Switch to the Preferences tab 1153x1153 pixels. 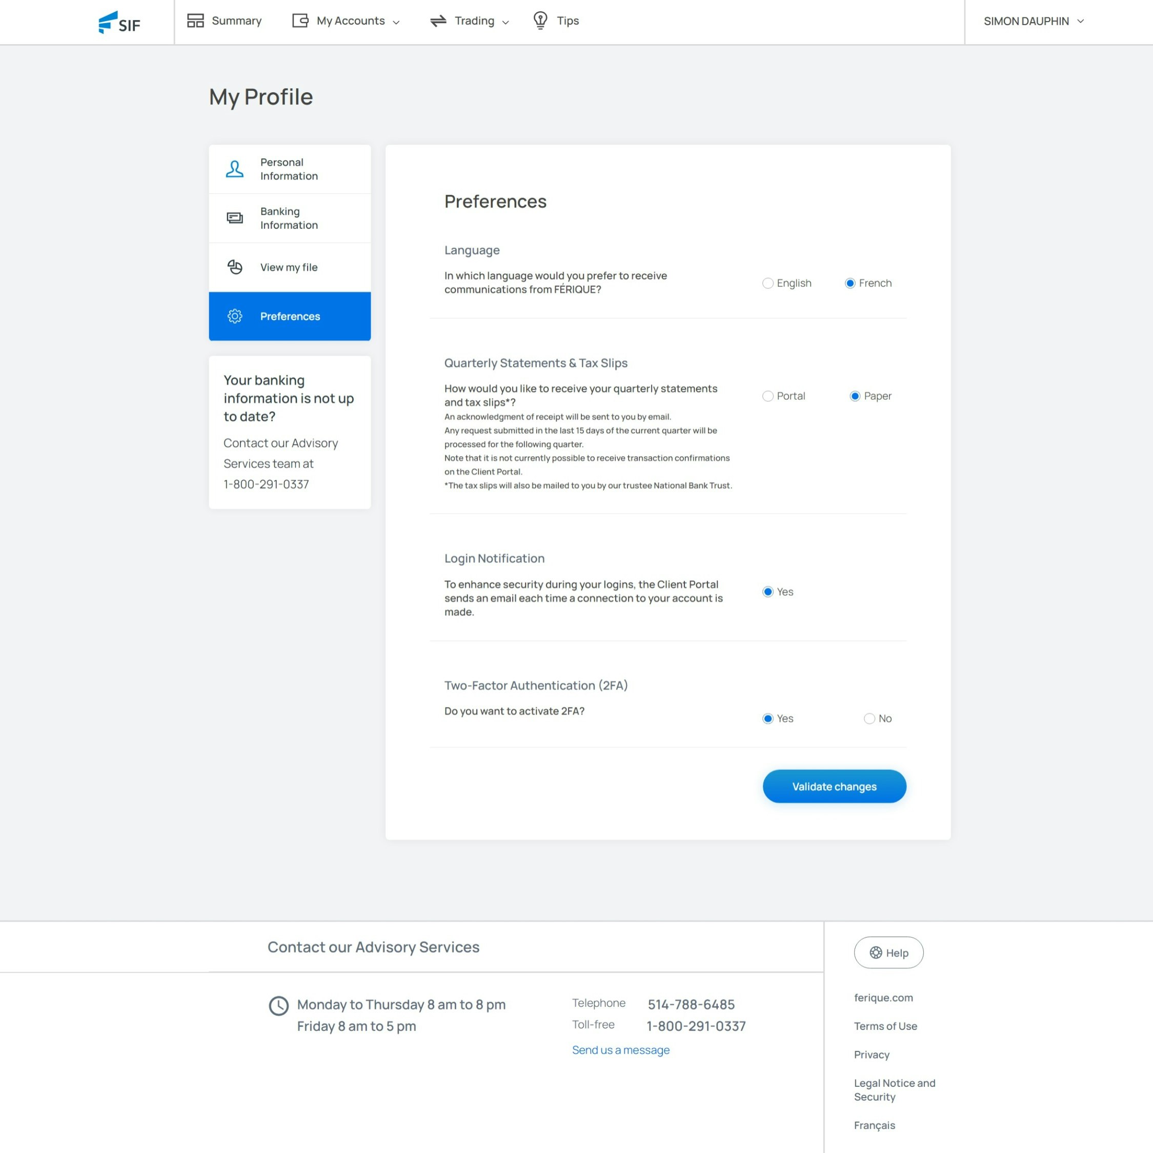(290, 316)
